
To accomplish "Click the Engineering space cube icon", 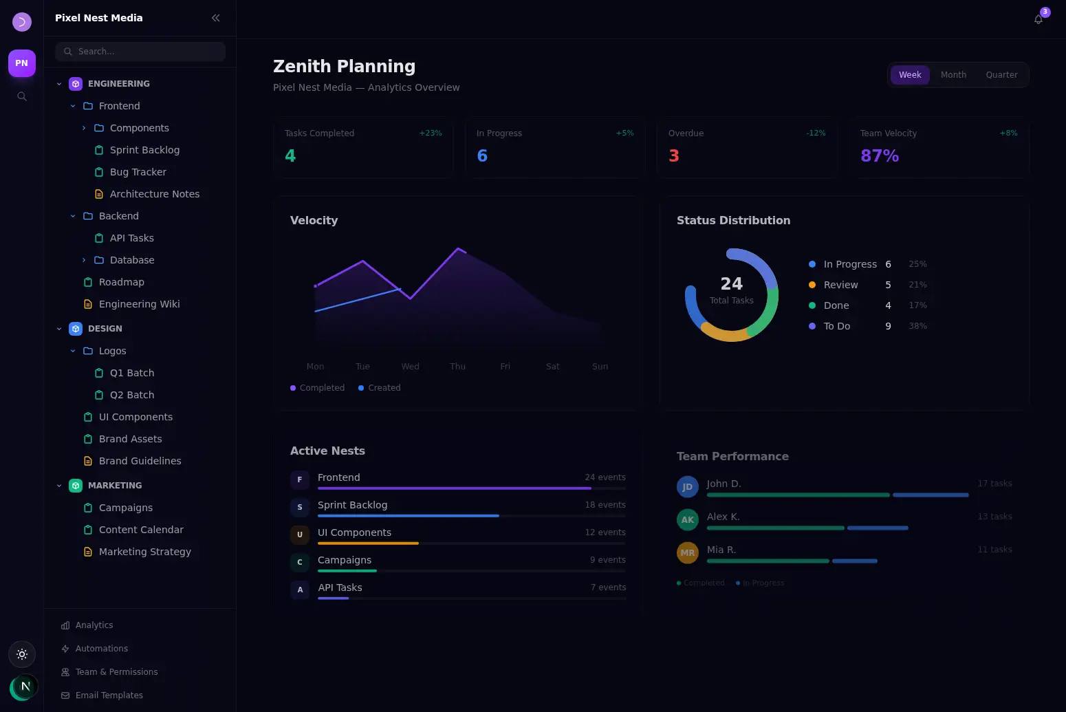I will [x=76, y=84].
